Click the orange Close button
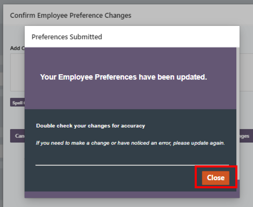The height and width of the screenshot is (207, 253). tap(216, 178)
